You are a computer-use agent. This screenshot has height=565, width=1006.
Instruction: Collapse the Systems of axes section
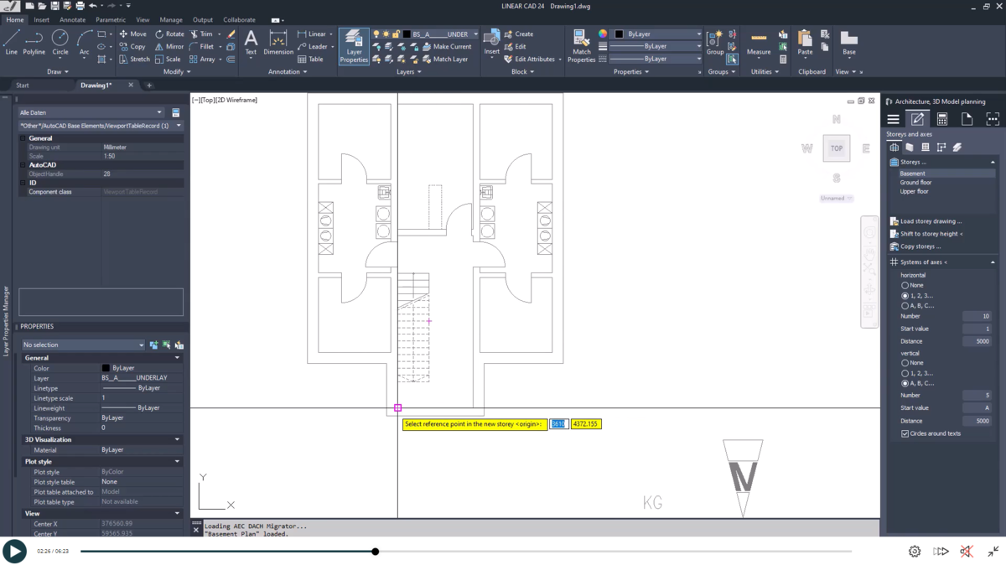click(994, 262)
